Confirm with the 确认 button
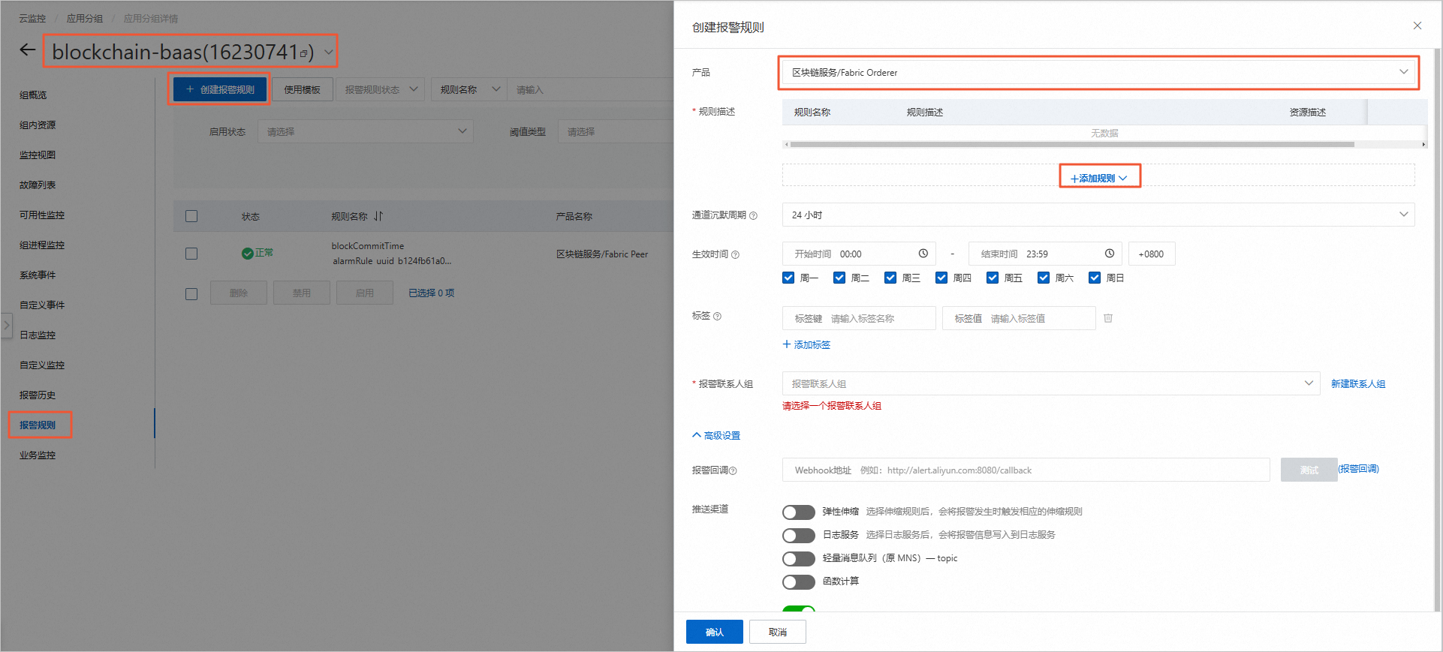Viewport: 1443px width, 652px height. (x=715, y=632)
